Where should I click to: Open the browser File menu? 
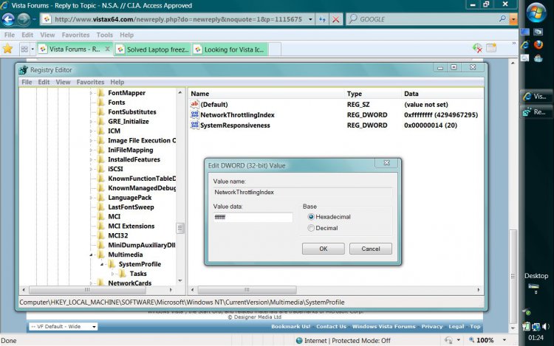pos(10,35)
